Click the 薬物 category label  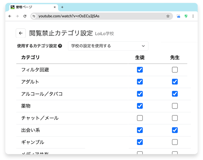pos(26,106)
